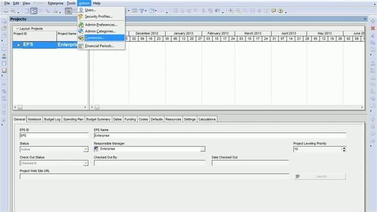Click the Launch button

tap(320, 177)
